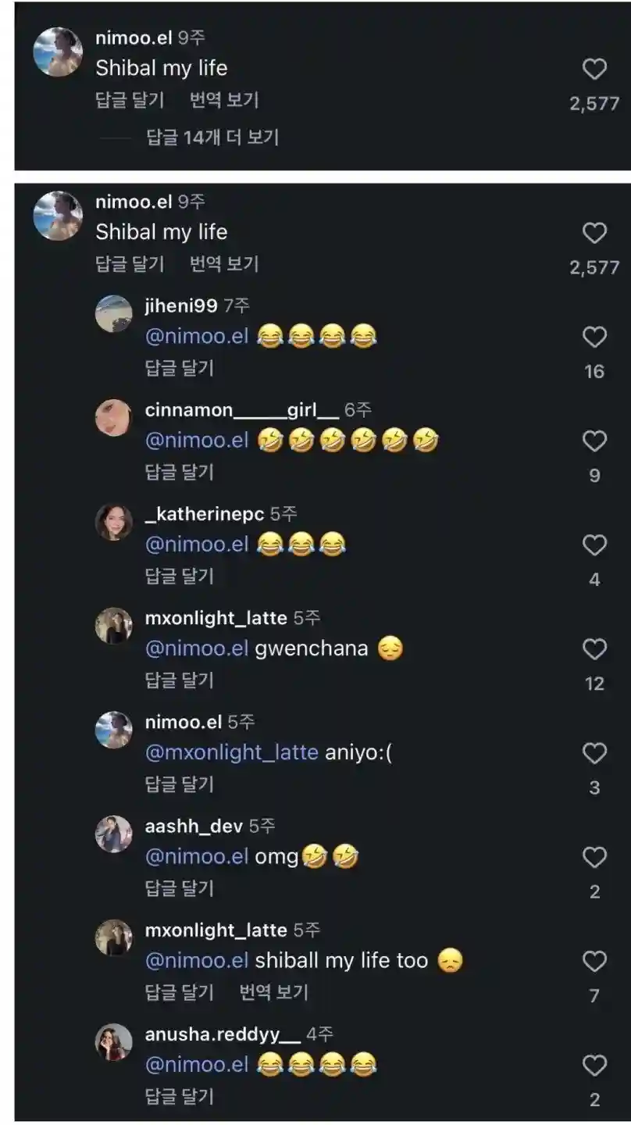Tap the heart on cinnamon______girl__'s reply

594,441
